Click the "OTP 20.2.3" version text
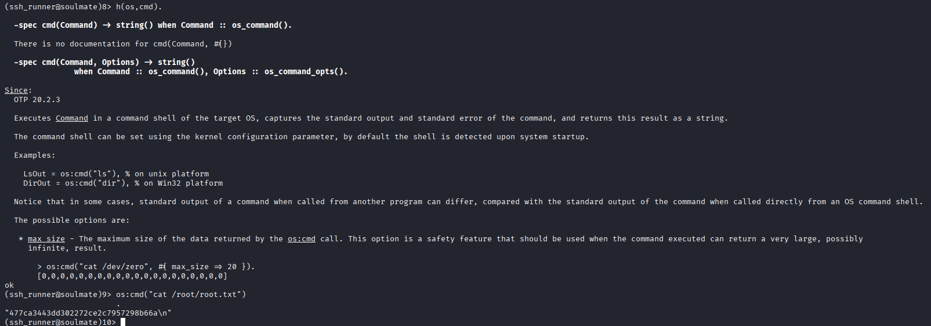The image size is (931, 326). (x=37, y=100)
